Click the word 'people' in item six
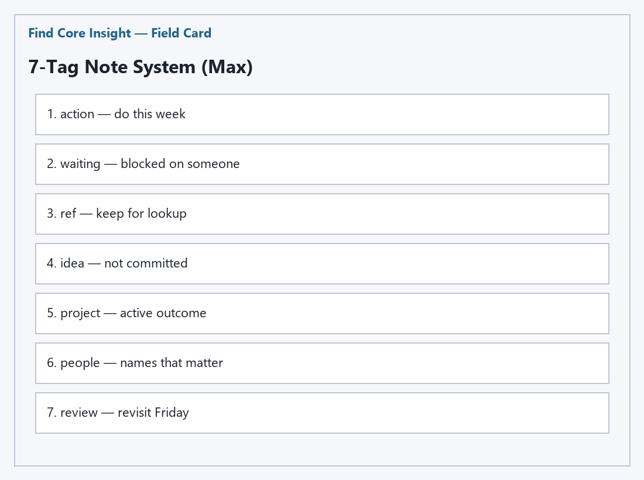This screenshot has width=644, height=480. [x=80, y=363]
